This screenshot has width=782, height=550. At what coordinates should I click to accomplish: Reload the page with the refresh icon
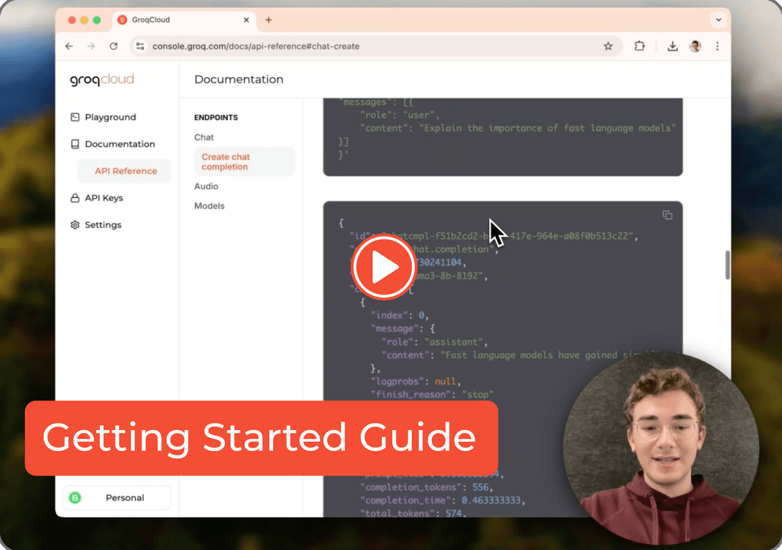tap(114, 46)
